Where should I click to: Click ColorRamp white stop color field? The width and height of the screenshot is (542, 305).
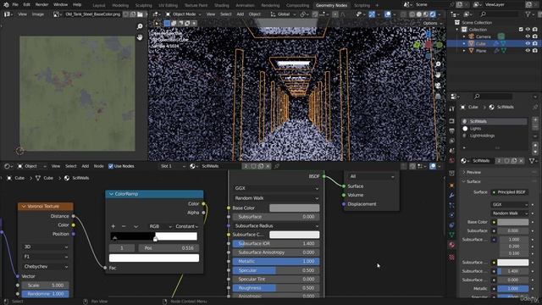pyautogui.click(x=154, y=258)
